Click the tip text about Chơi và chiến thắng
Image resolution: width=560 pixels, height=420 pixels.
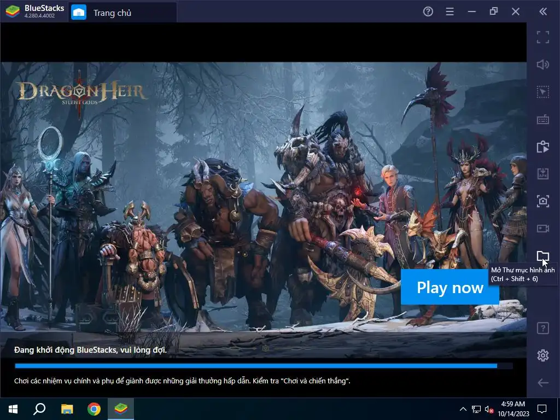tap(182, 381)
